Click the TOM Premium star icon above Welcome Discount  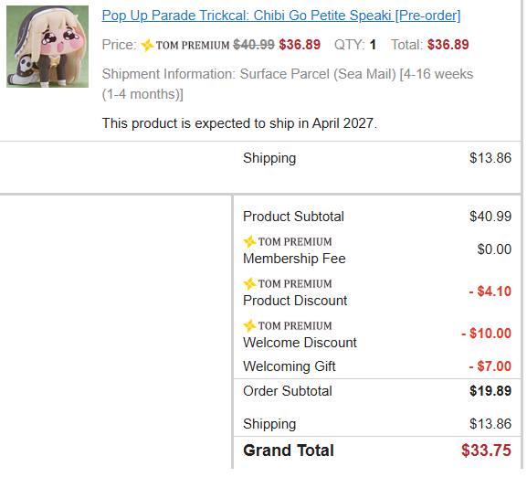click(249, 325)
